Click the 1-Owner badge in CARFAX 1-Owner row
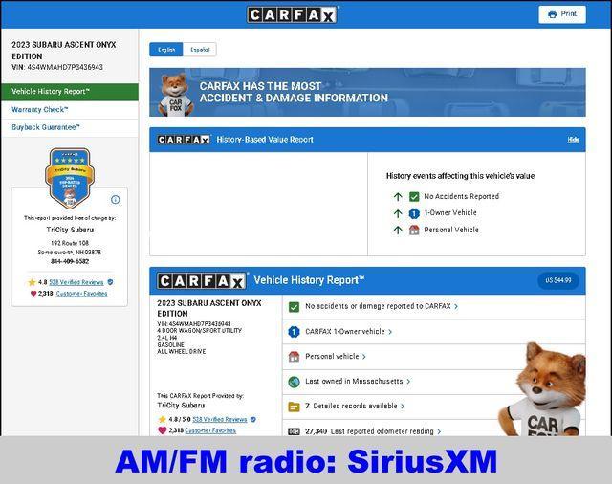The image size is (612, 484). point(294,332)
